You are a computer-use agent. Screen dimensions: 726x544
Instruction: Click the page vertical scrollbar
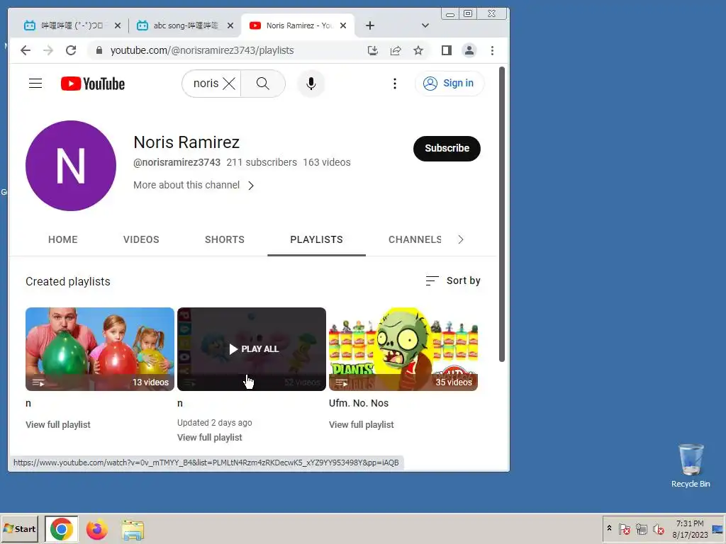(x=502, y=214)
